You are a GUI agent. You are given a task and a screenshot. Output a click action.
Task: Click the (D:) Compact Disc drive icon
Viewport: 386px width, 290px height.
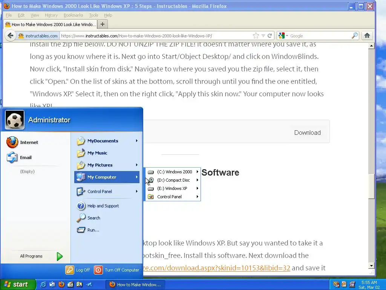pyautogui.click(x=151, y=180)
